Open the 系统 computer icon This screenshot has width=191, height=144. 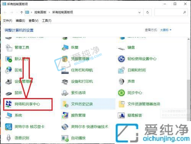tap(9, 115)
